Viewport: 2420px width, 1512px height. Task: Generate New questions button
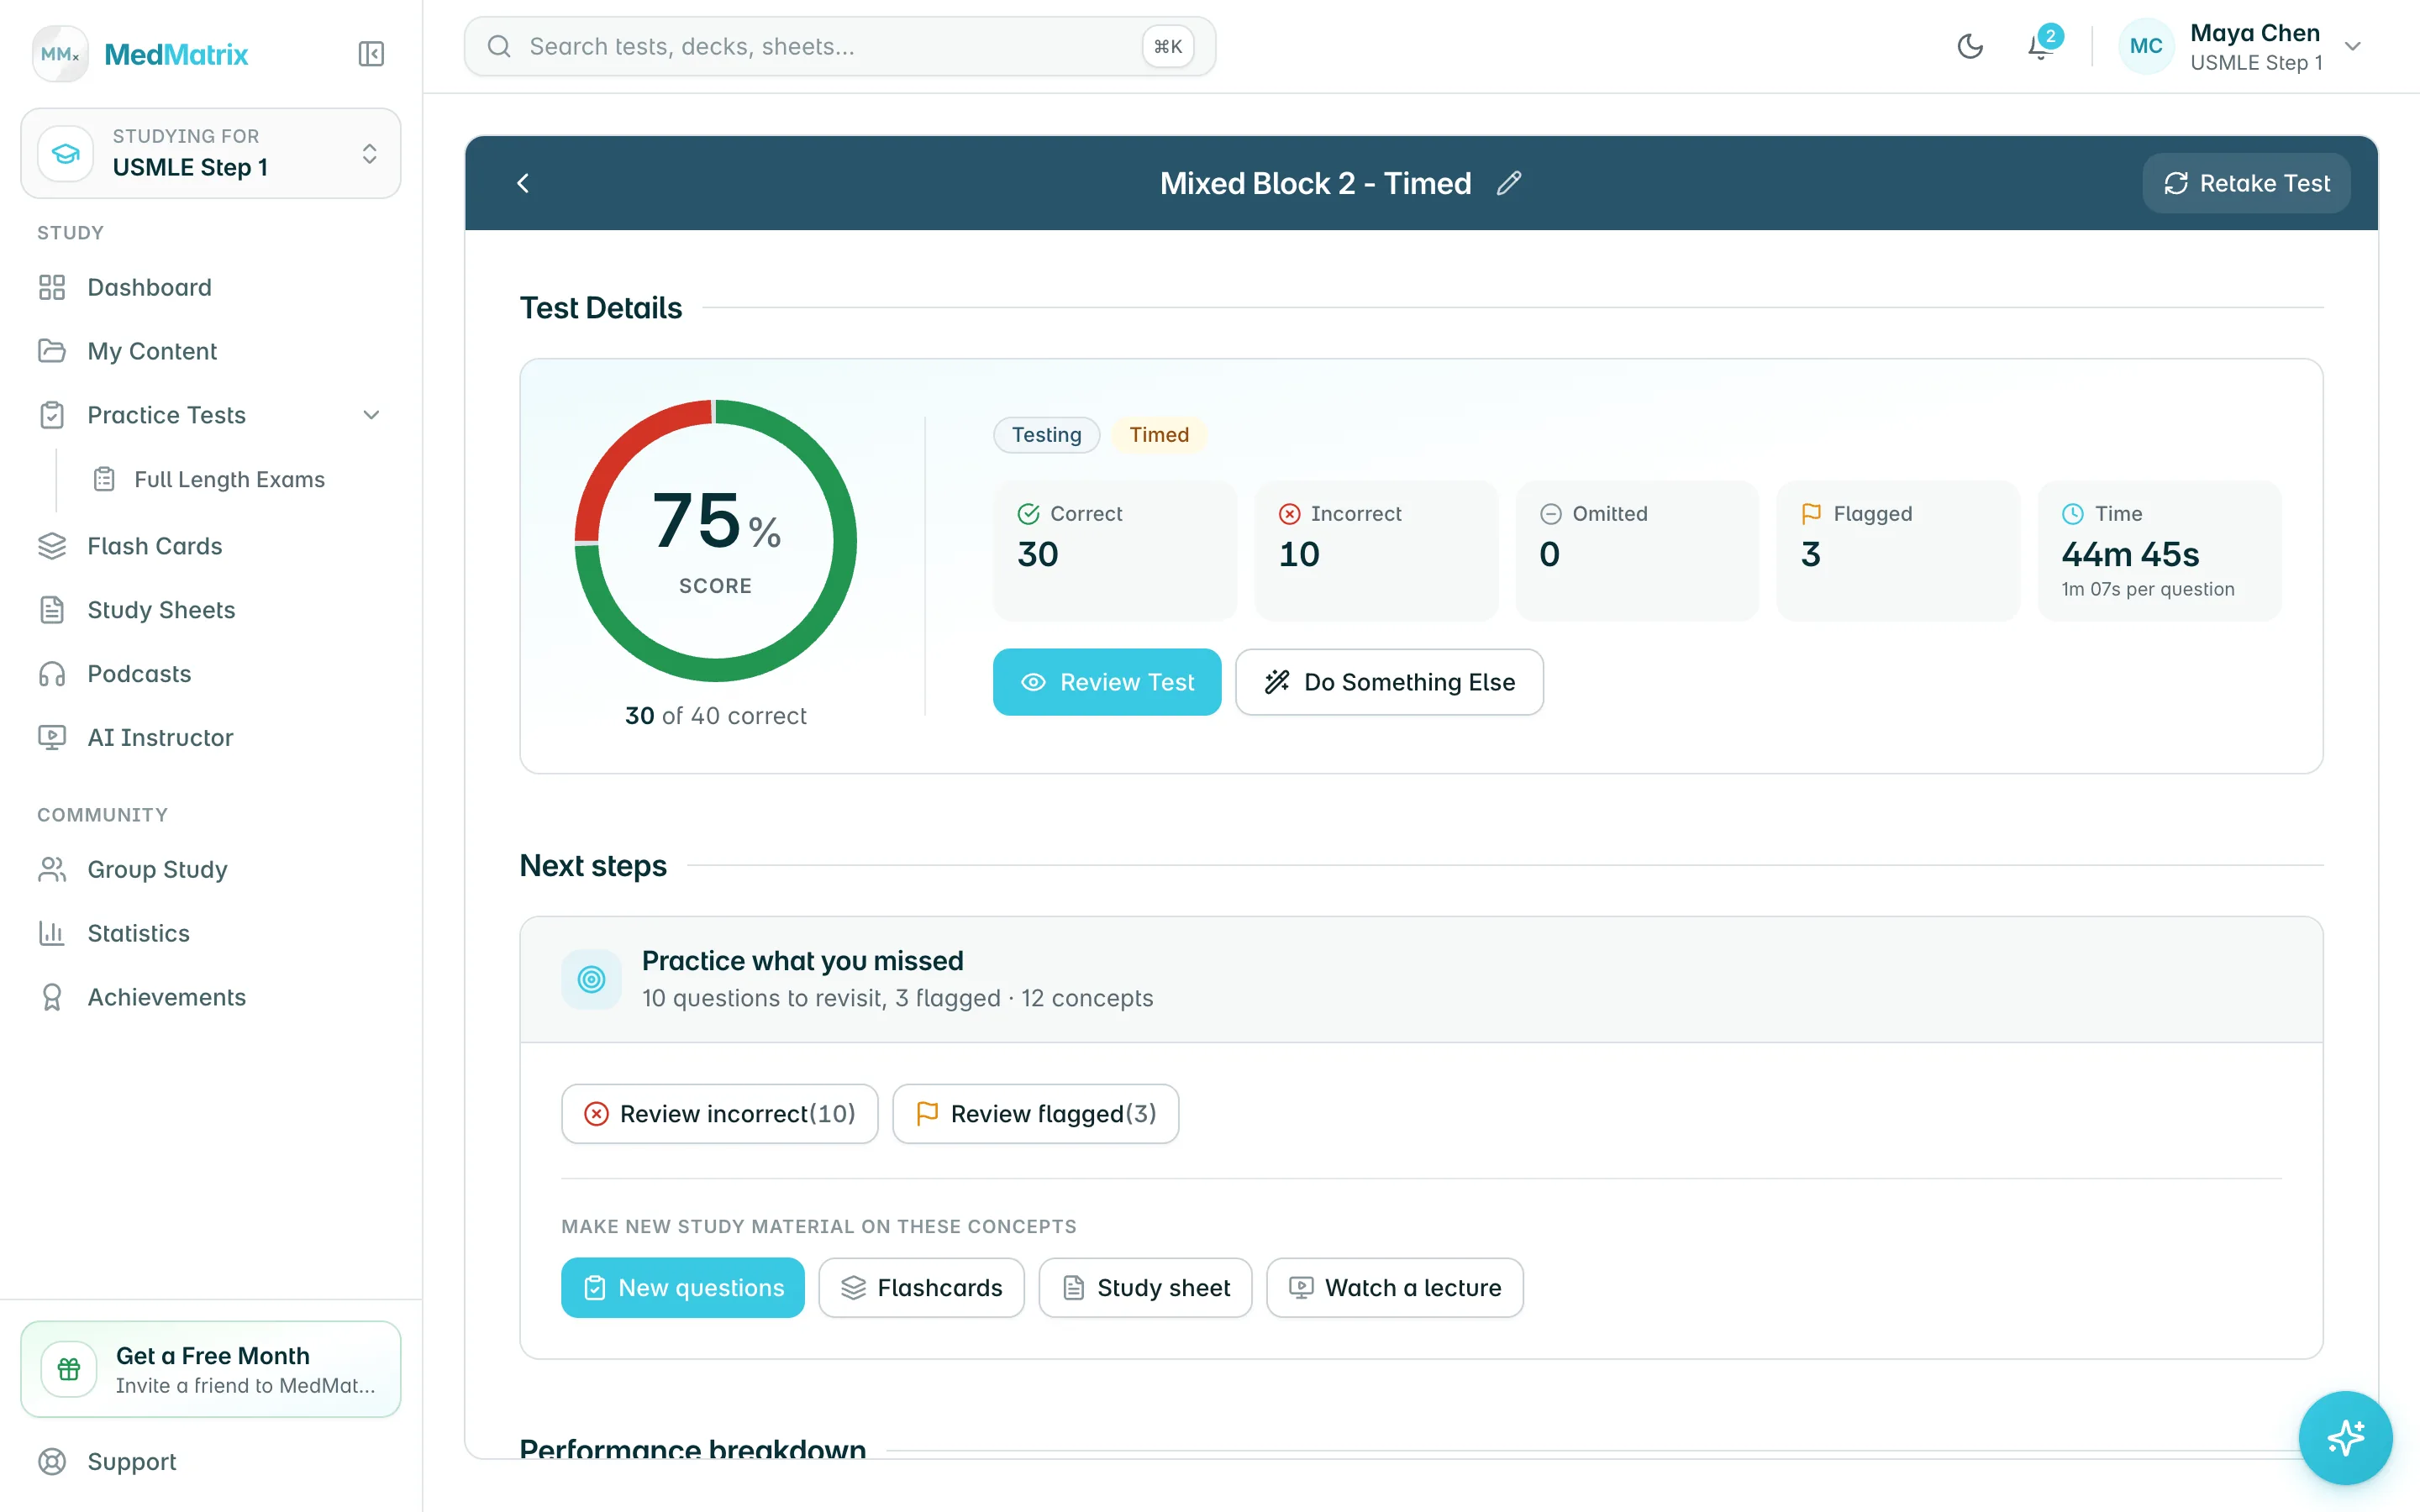683,1288
